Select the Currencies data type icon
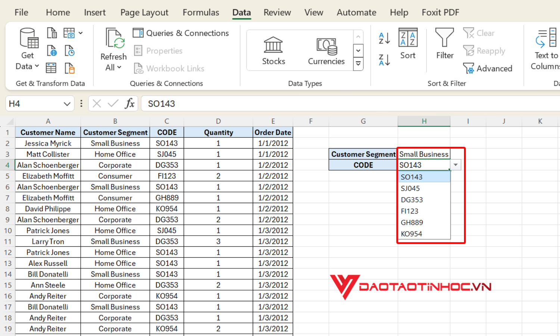Image resolution: width=560 pixels, height=336 pixels. click(x=326, y=45)
